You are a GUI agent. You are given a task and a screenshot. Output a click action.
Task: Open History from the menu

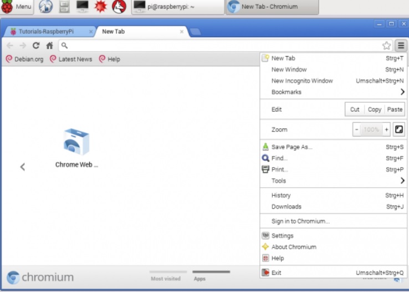[x=333, y=195]
